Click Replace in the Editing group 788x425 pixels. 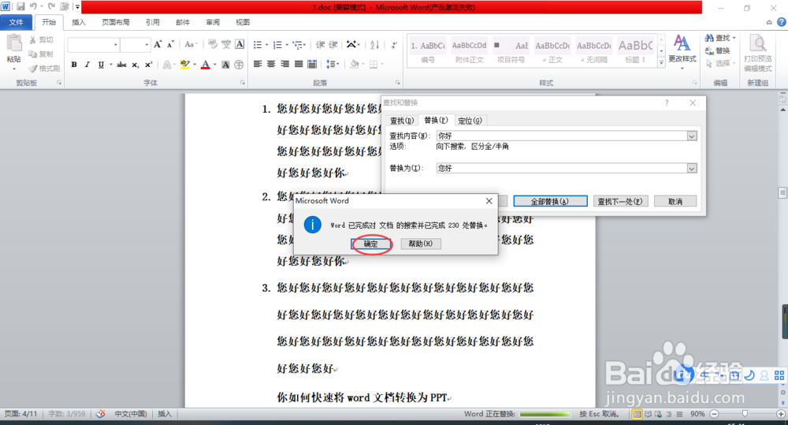coord(718,50)
